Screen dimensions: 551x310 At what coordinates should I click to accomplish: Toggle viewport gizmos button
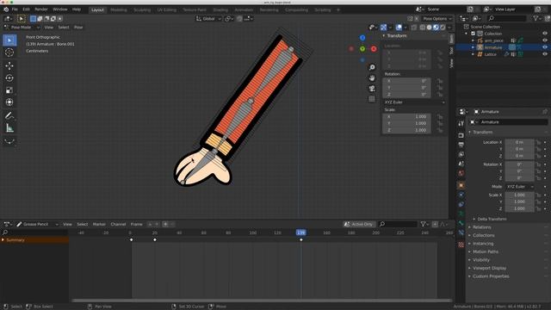(x=383, y=28)
